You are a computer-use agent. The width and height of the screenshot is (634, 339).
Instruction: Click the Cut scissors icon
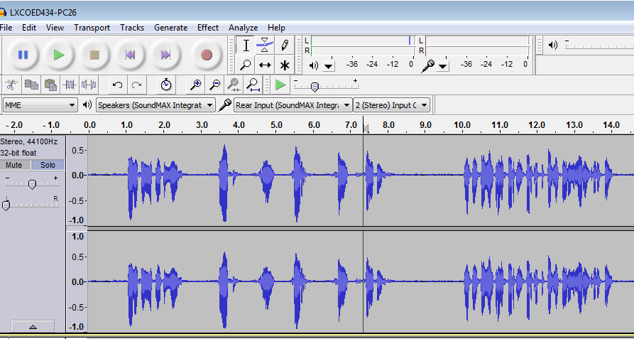[11, 85]
